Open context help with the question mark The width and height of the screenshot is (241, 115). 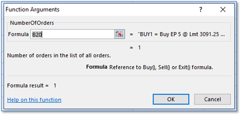point(201,10)
